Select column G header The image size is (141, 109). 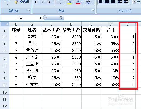[x=127, y=24]
